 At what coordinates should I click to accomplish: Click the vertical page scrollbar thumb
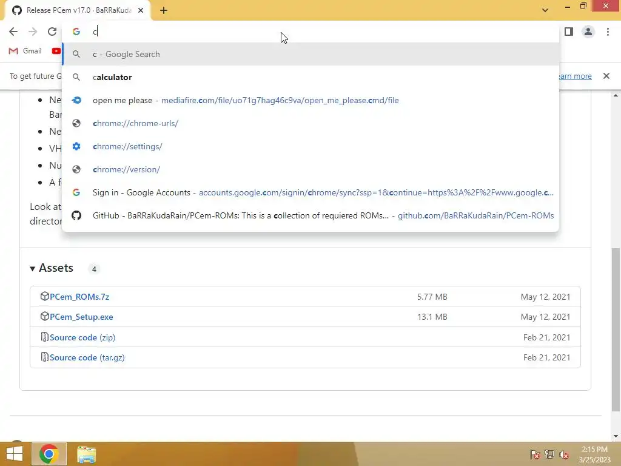pyautogui.click(x=616, y=329)
